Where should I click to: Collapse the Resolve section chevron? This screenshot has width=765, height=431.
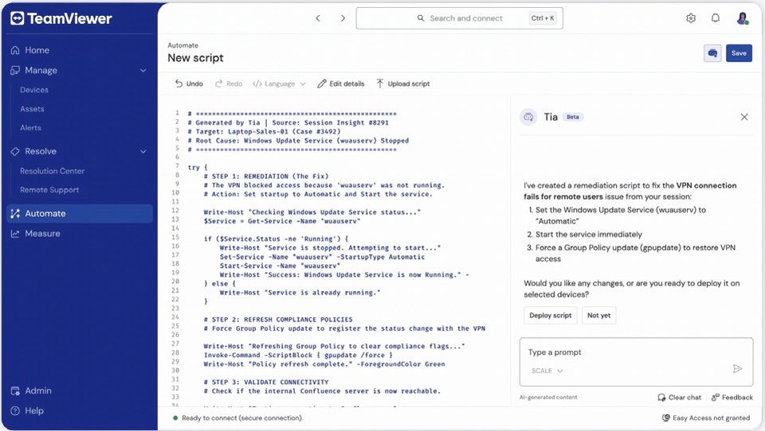143,151
